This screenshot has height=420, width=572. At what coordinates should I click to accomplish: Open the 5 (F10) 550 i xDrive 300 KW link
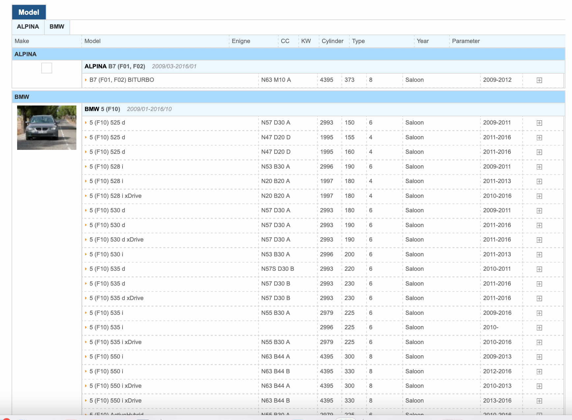(115, 386)
